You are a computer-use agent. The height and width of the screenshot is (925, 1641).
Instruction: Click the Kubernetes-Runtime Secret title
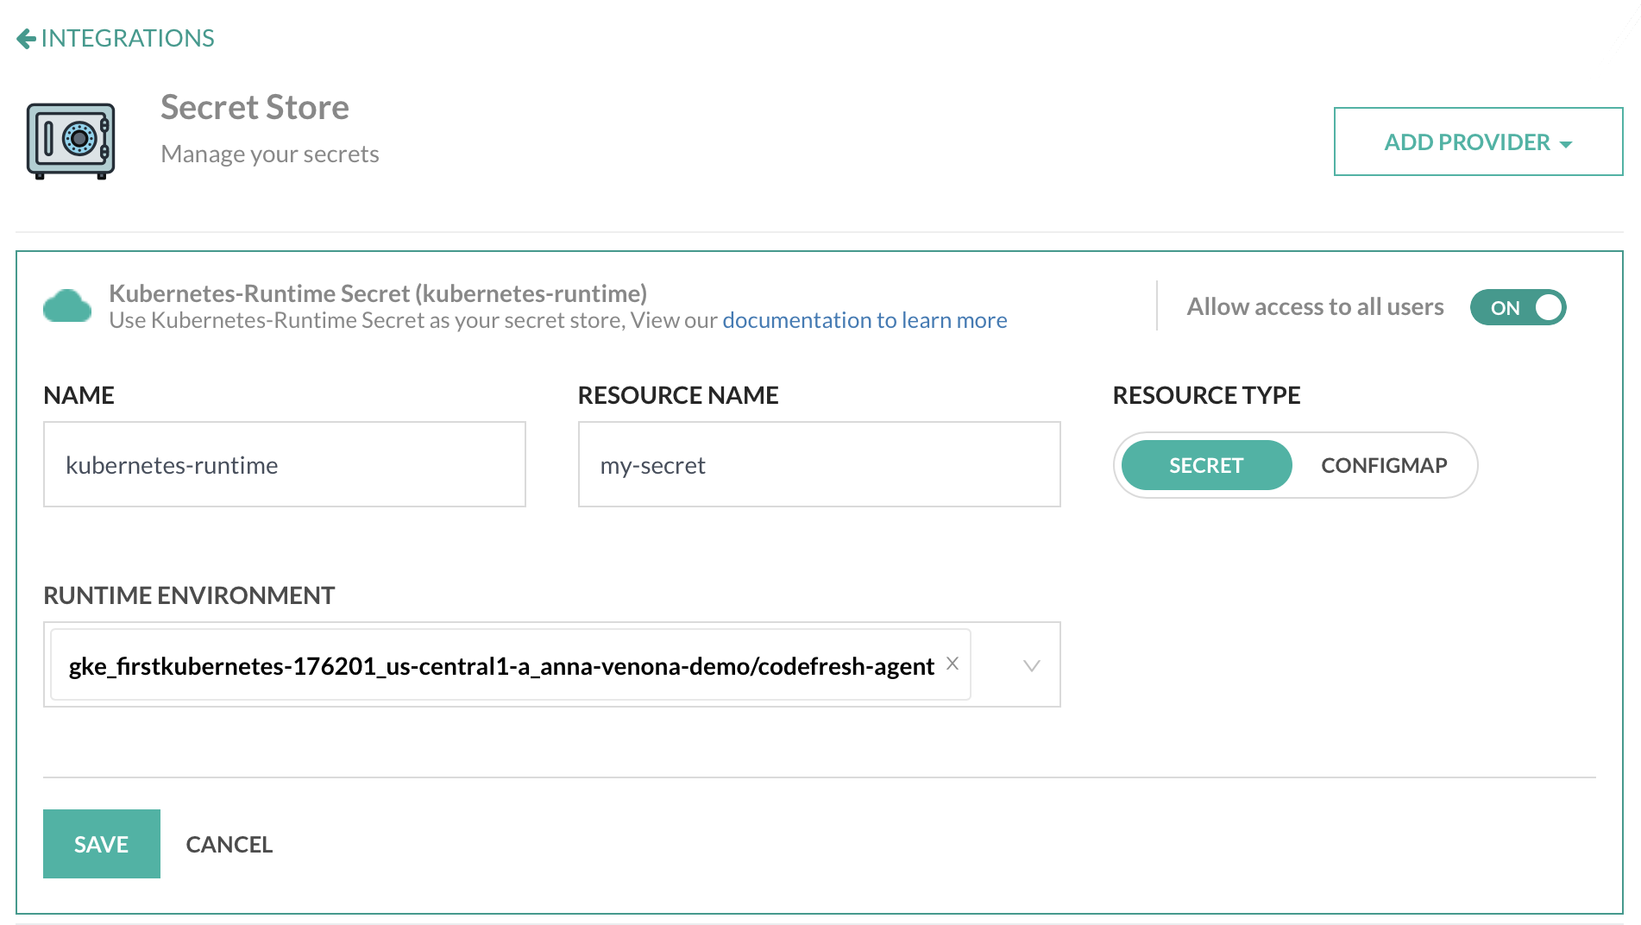click(x=377, y=293)
